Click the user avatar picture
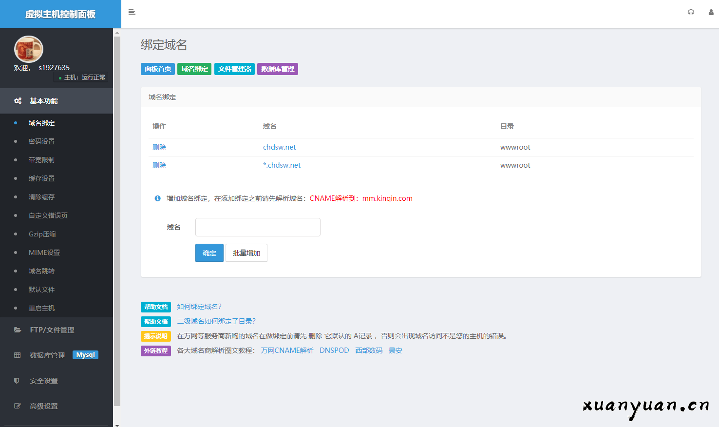Image resolution: width=719 pixels, height=427 pixels. 29,50
